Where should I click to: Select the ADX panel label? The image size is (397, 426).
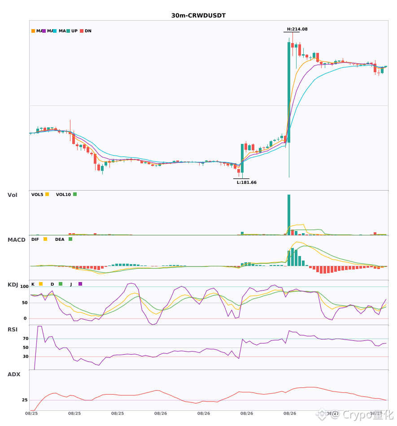(x=14, y=374)
